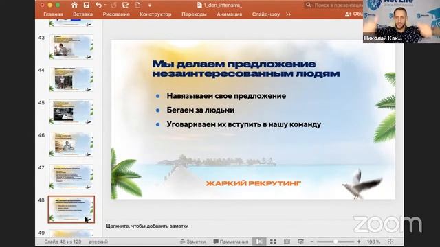Viewport: 440px width, 247px height.
Task: Select slide 44 thumbnail
Action: pyautogui.click(x=71, y=80)
